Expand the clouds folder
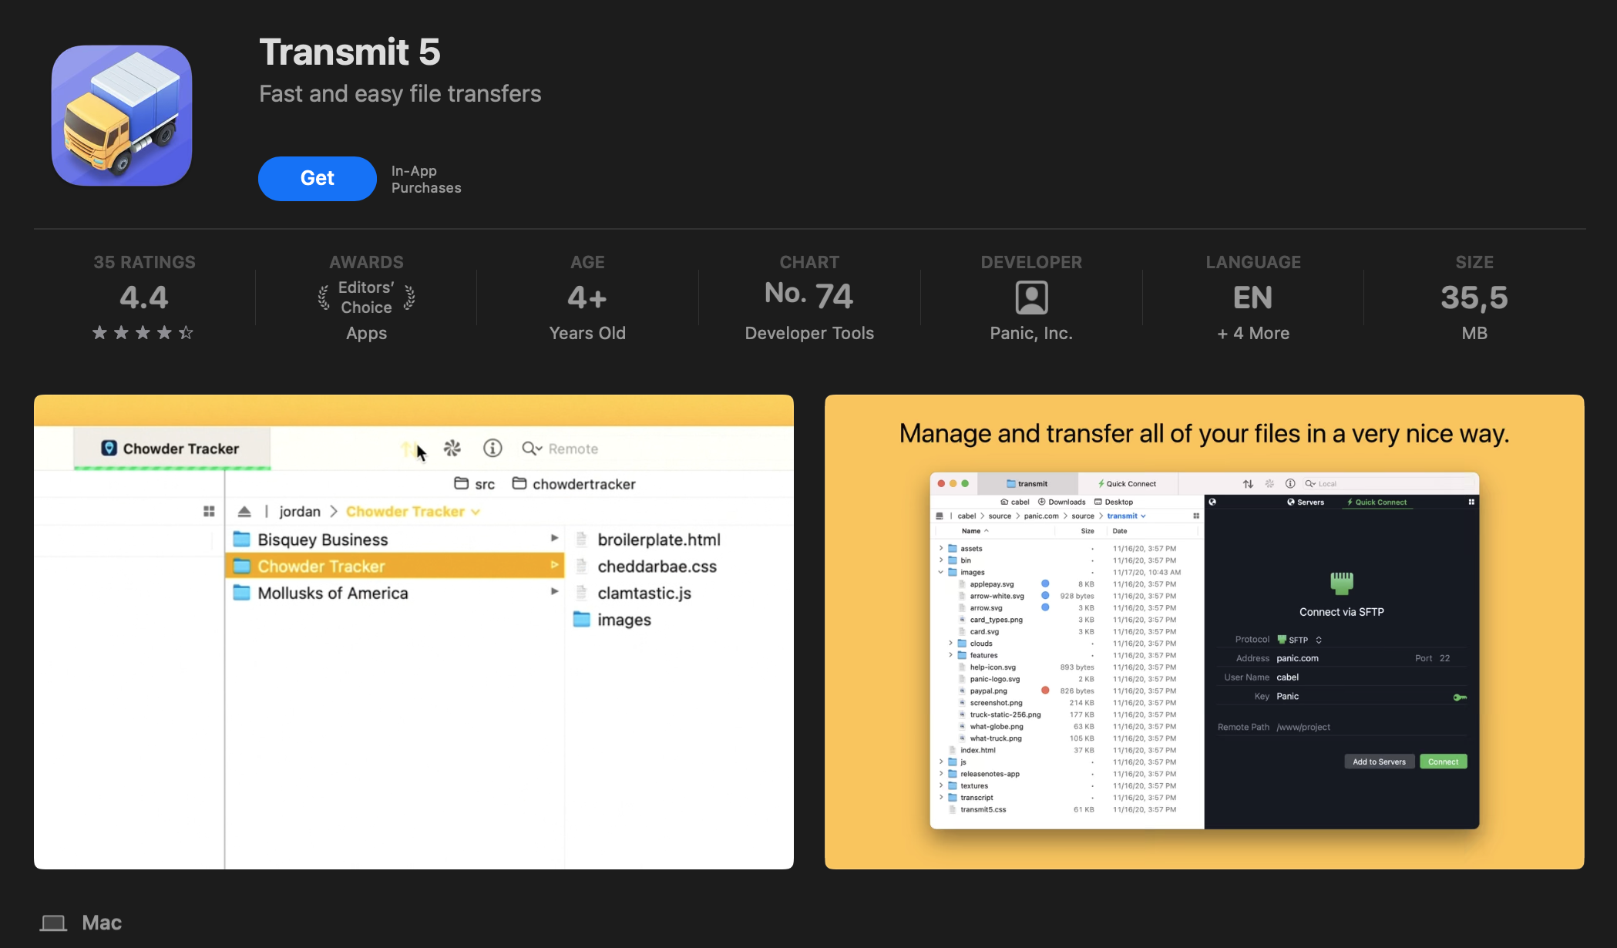The image size is (1617, 948). 951,644
